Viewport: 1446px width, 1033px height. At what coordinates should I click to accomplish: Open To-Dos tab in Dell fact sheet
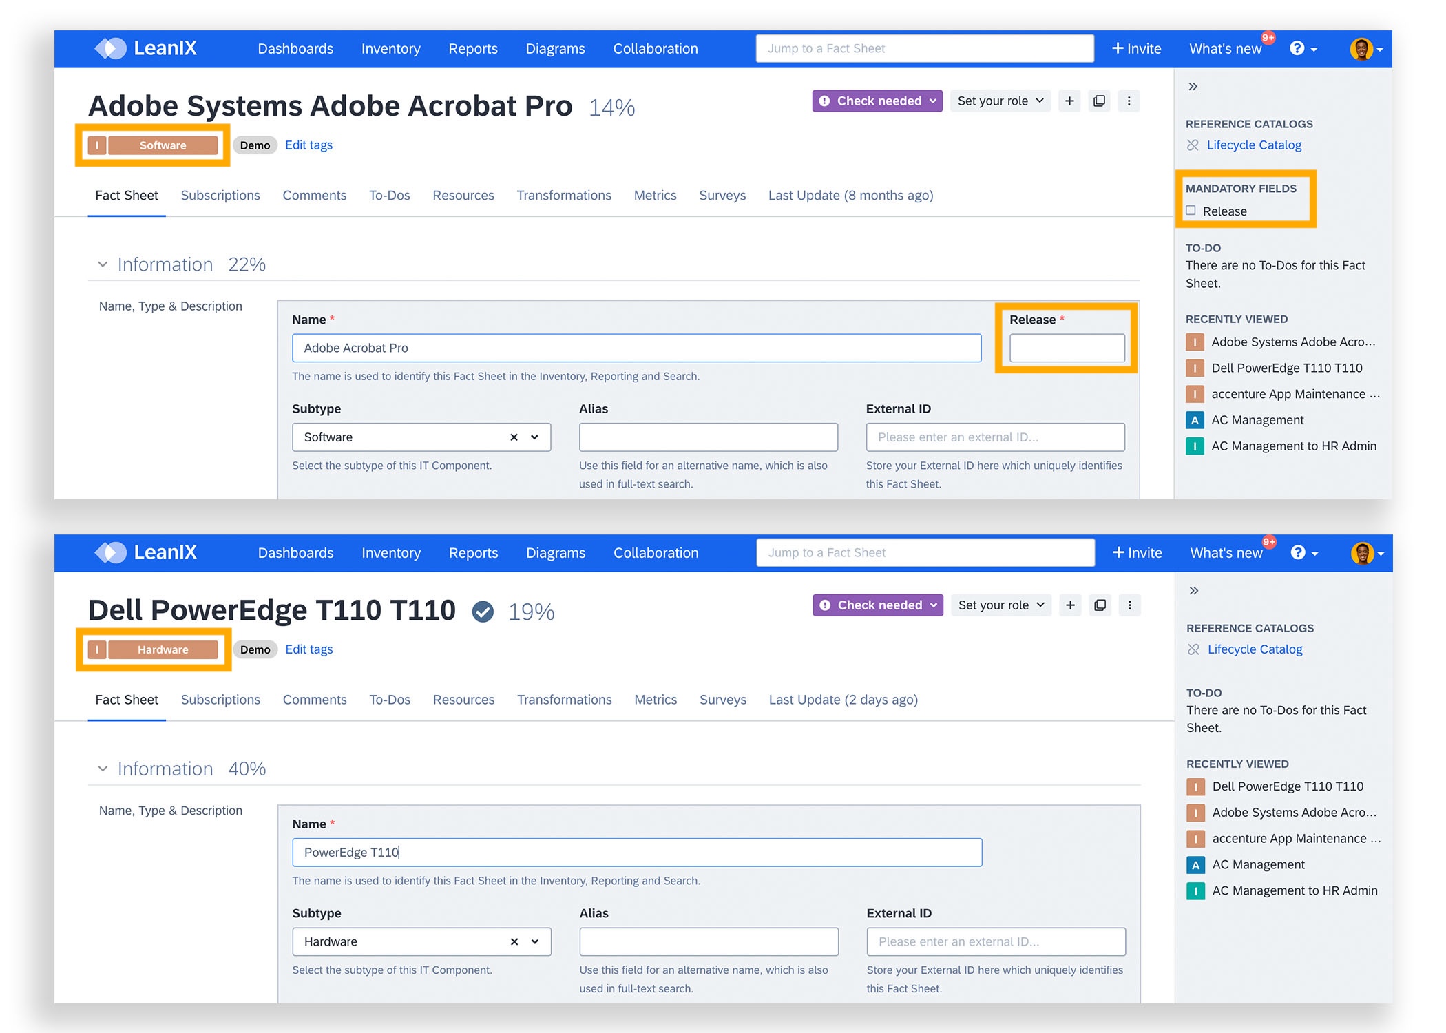coord(390,700)
